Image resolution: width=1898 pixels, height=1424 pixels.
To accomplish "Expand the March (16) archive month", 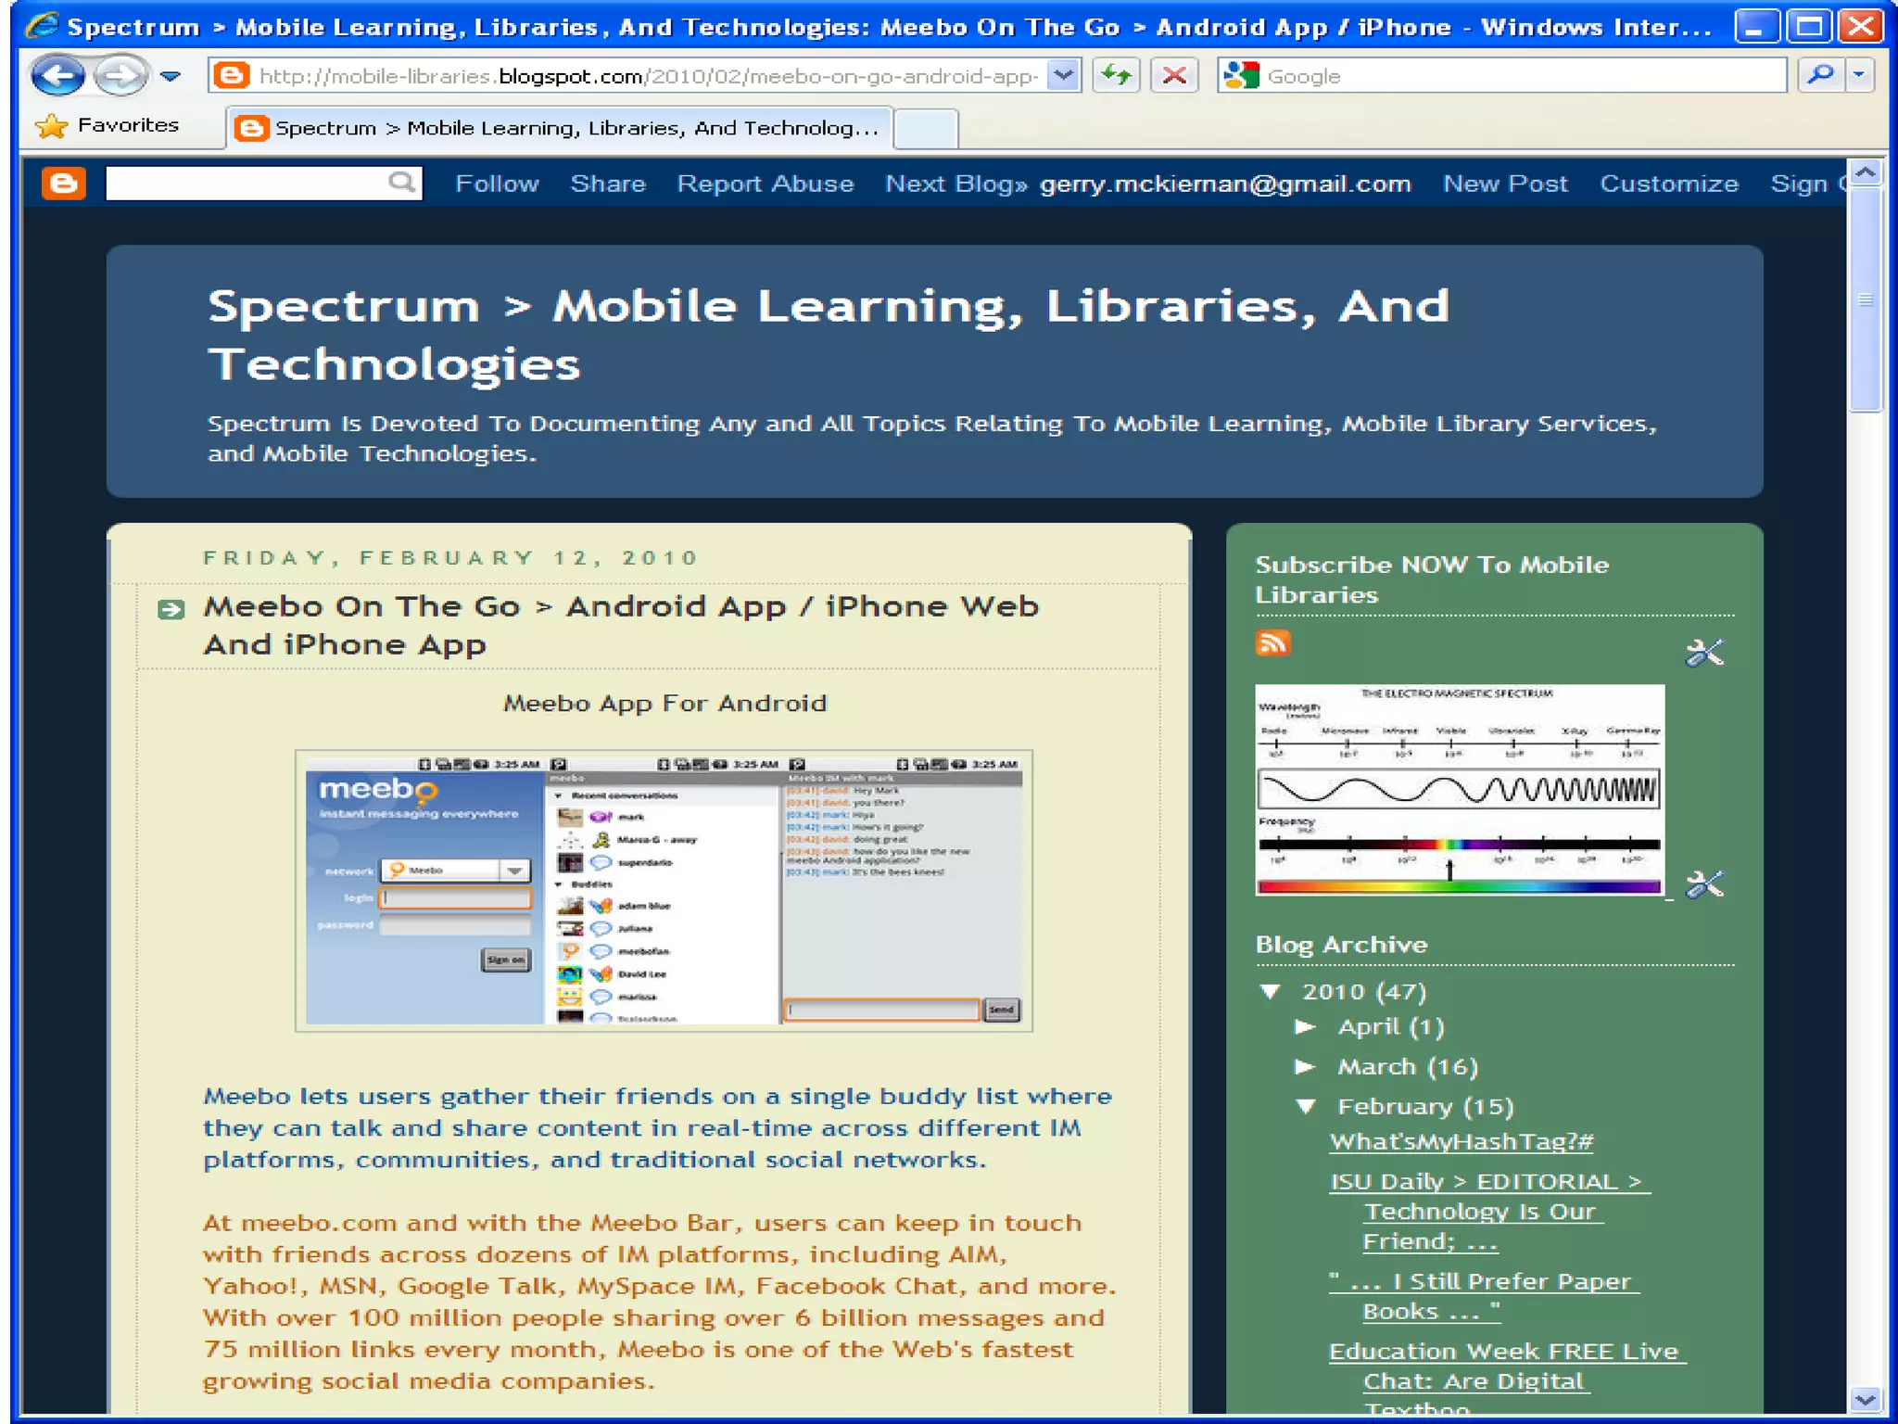I will pyautogui.click(x=1305, y=1067).
